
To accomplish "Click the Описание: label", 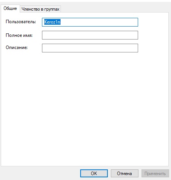I will point(17,47).
